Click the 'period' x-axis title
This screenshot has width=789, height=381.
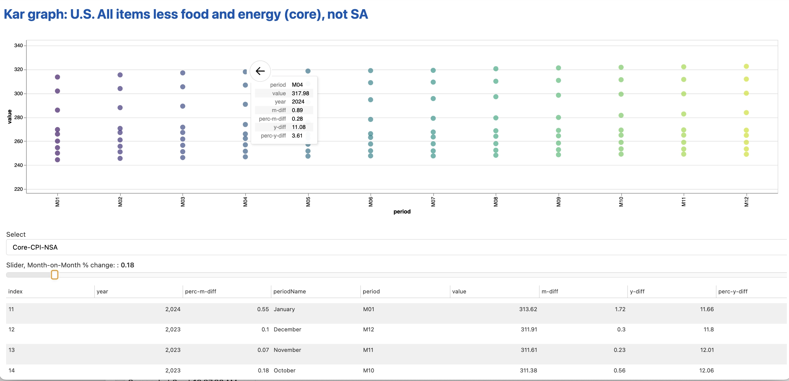click(402, 211)
